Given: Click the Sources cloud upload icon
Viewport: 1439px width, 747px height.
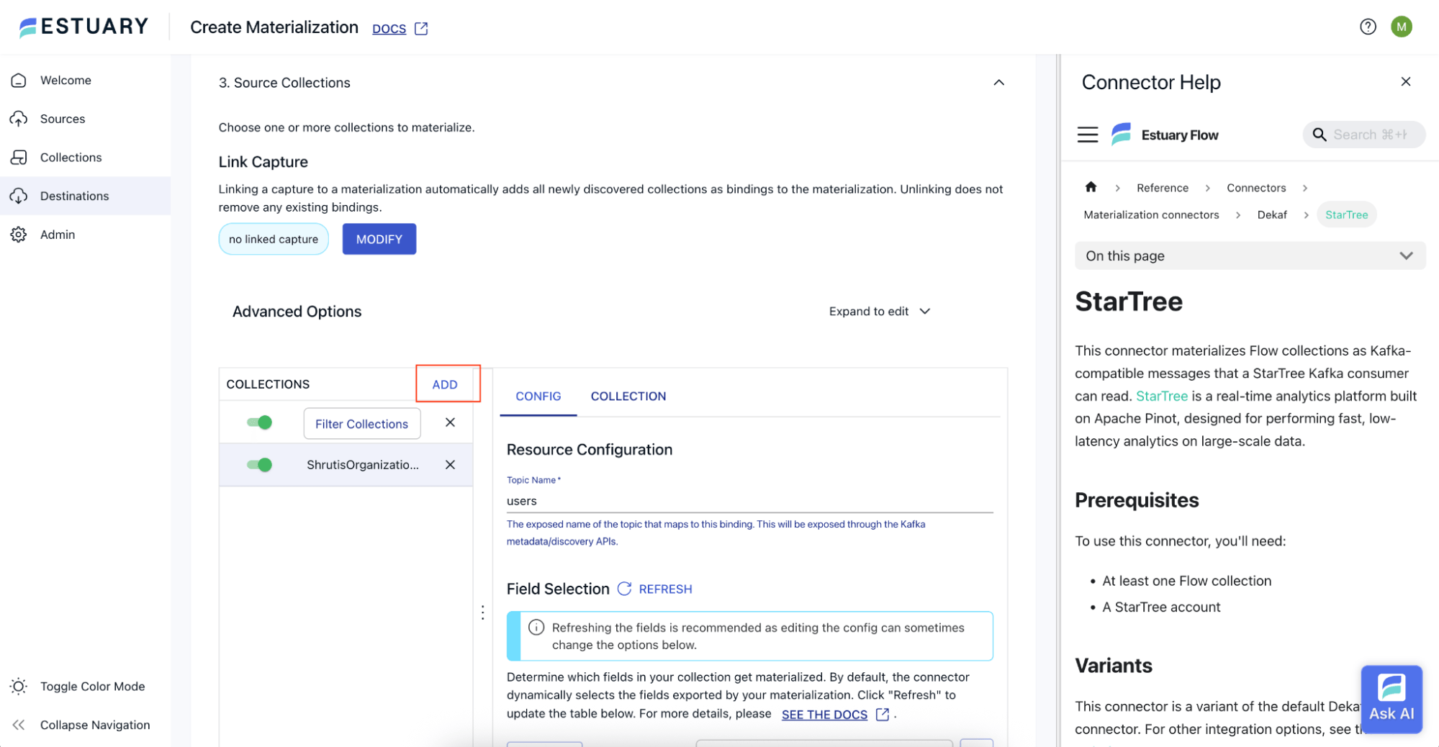Looking at the screenshot, I should (19, 119).
